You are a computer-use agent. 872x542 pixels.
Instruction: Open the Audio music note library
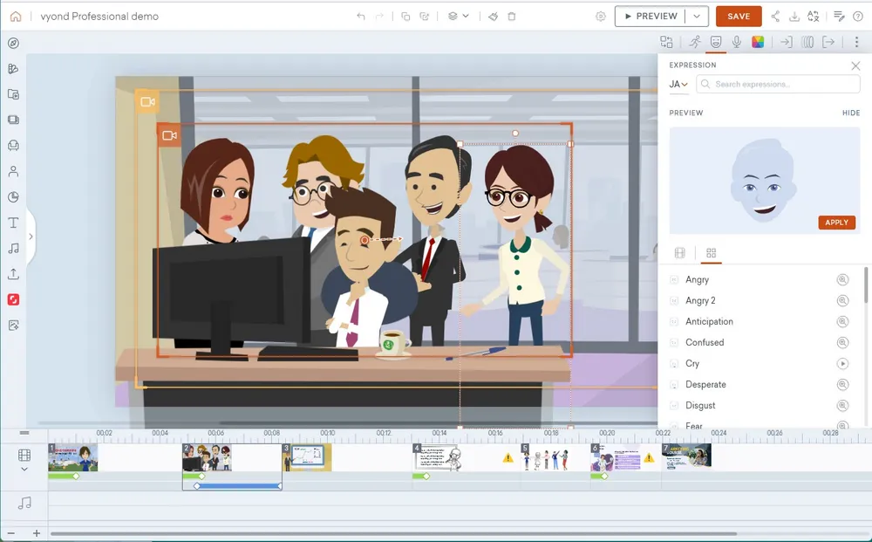(x=13, y=248)
